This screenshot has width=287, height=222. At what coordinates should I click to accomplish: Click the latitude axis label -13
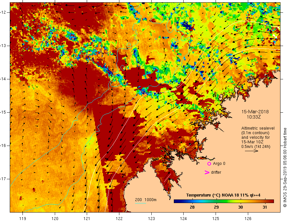(x=3, y=46)
